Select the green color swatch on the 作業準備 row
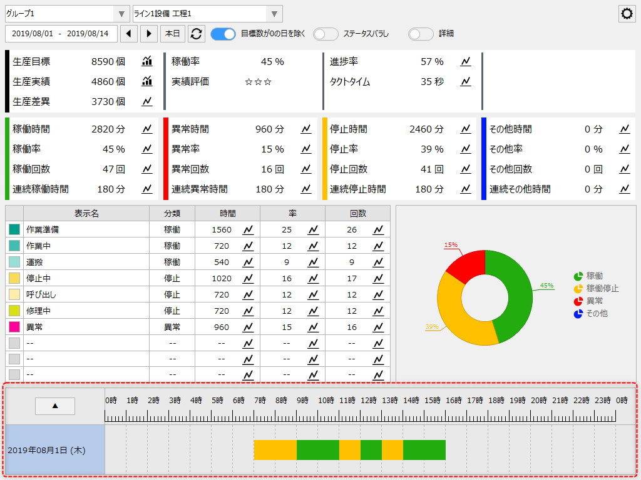The image size is (641, 480). [13, 229]
